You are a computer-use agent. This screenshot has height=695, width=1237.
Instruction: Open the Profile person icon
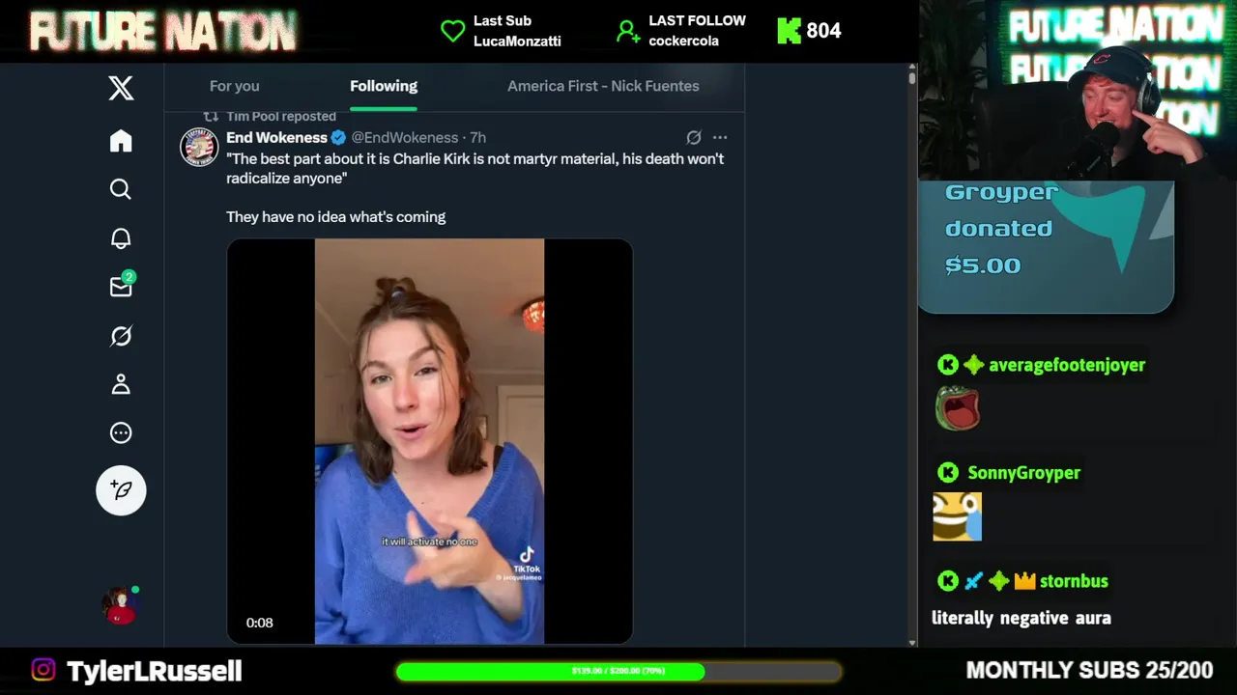(121, 384)
